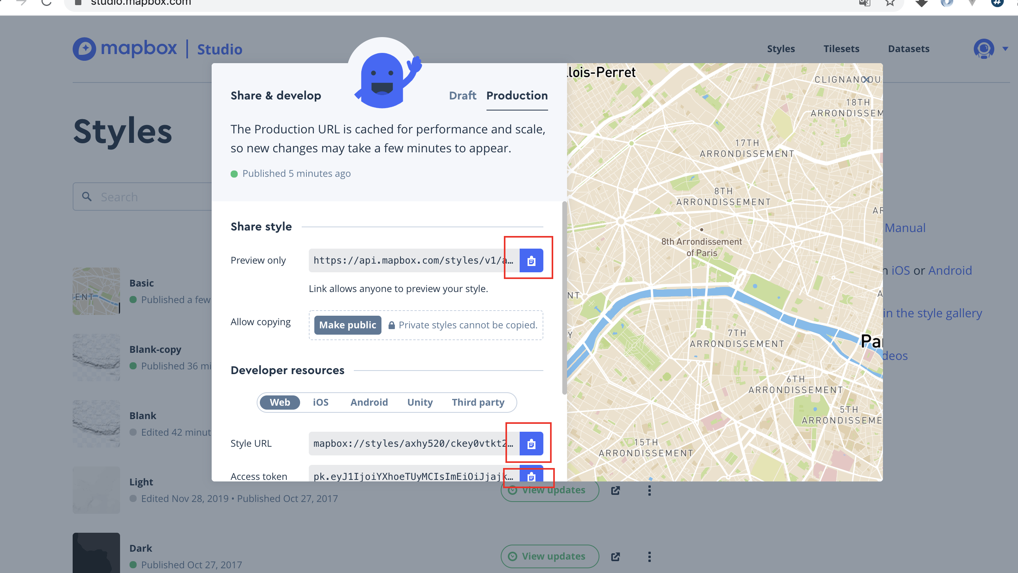Click View updates for Dark style
This screenshot has height=573, width=1018.
pos(549,556)
